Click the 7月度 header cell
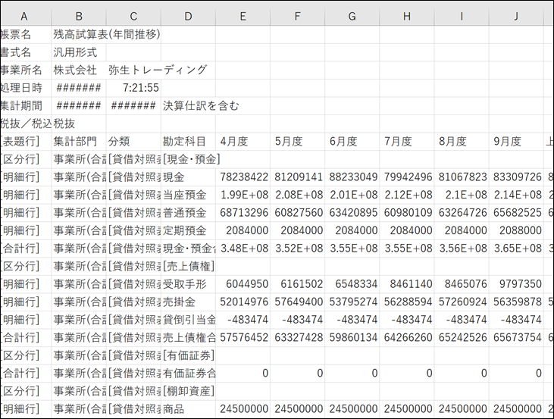This screenshot has height=419, width=554. [x=407, y=142]
